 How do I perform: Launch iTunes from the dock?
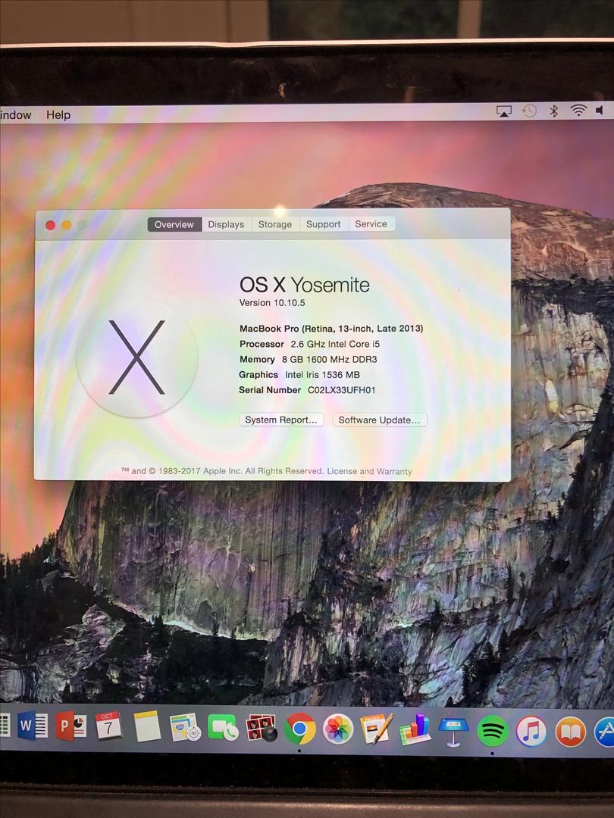coord(531,732)
